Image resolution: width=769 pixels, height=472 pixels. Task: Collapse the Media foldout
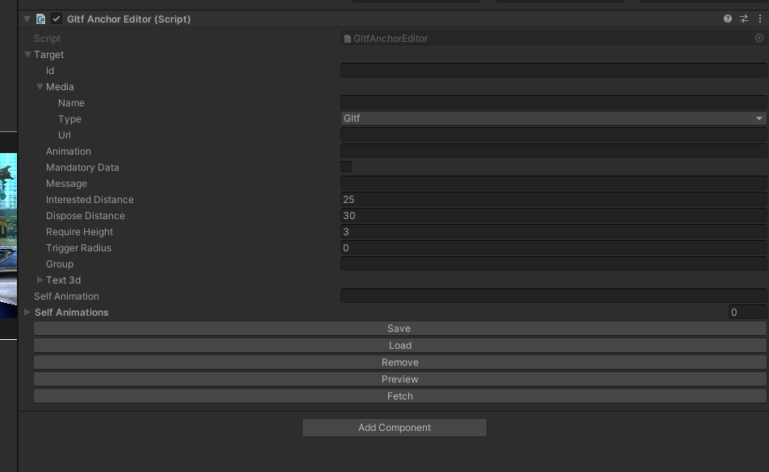(x=40, y=87)
